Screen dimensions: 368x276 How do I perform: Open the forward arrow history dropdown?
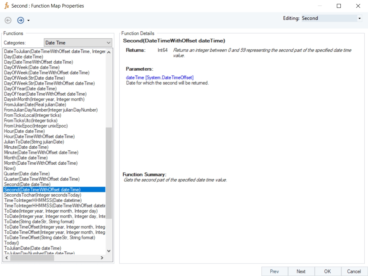tap(29, 21)
